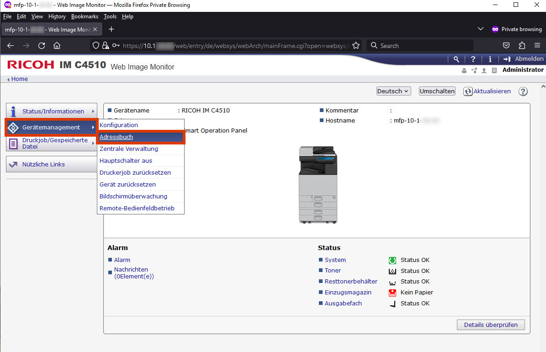Click the Toner status icon
Viewport: 546px width, 352px height.
[392, 271]
